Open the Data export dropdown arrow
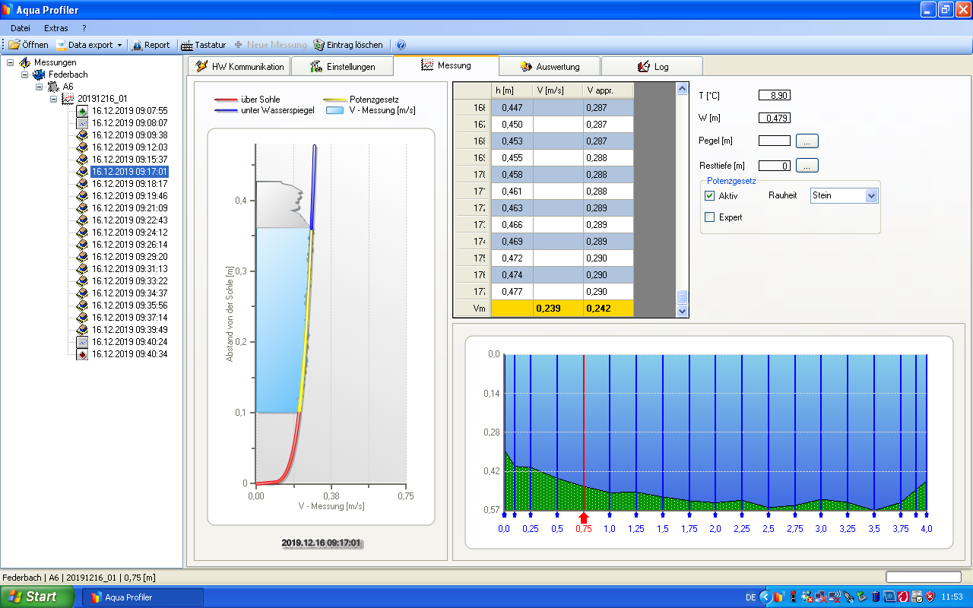Viewport: 973px width, 608px height. pos(119,46)
